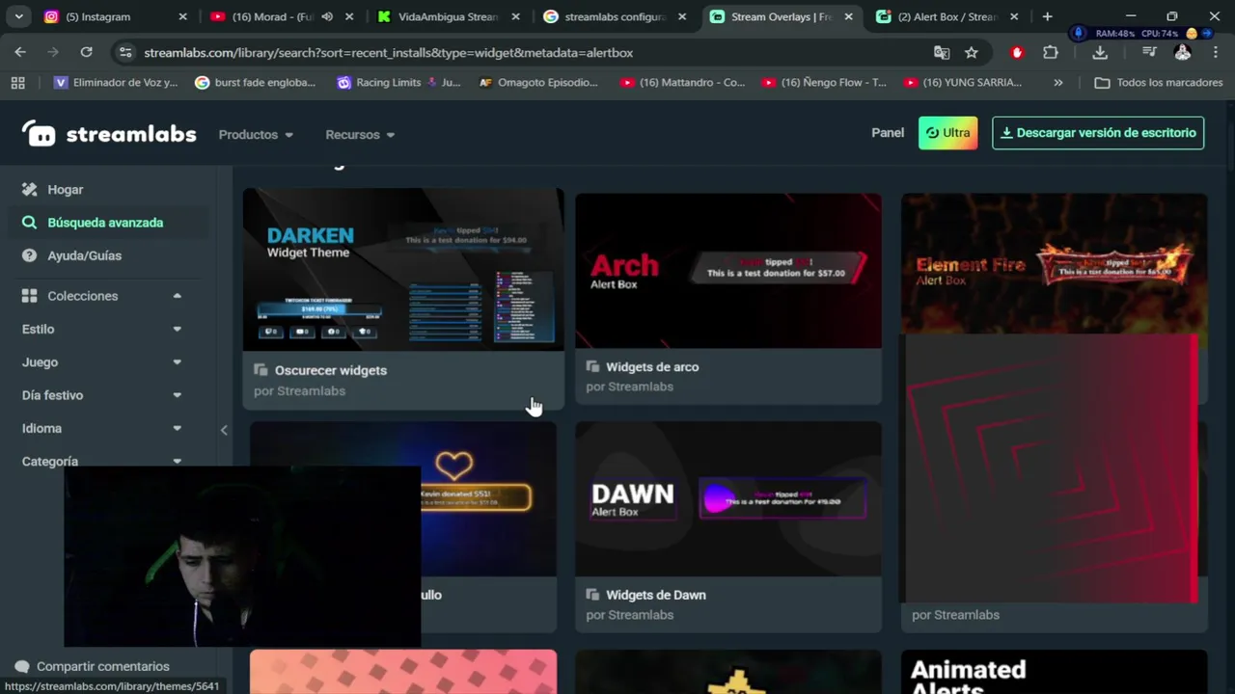Open Eliminador de Voz bookmark
Viewport: 1235px width, 694px height.
click(x=116, y=83)
